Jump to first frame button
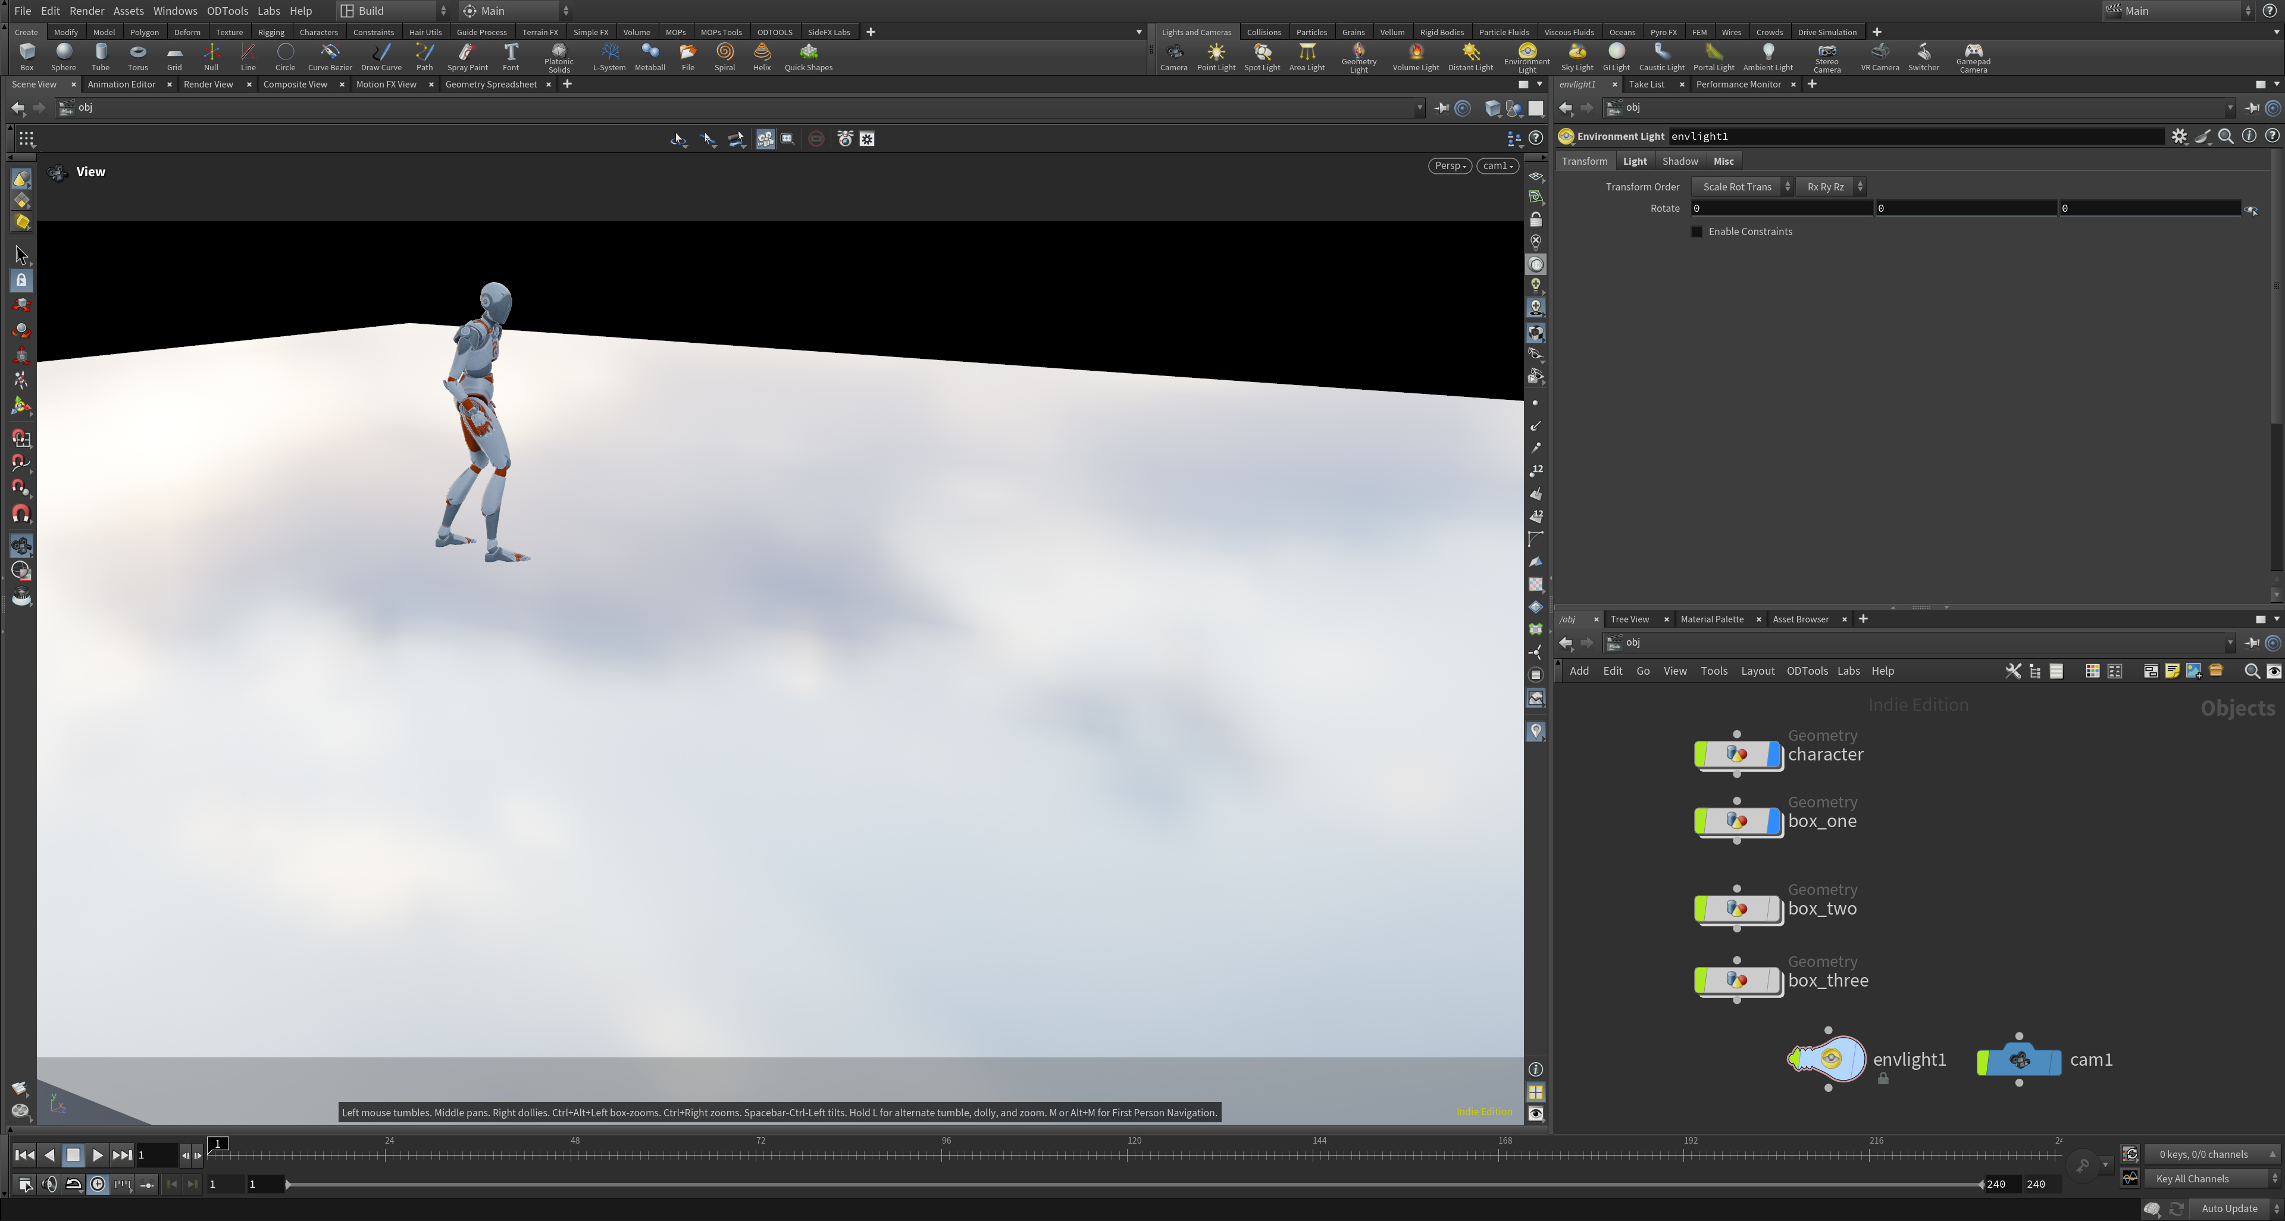2285x1221 pixels. (25, 1156)
